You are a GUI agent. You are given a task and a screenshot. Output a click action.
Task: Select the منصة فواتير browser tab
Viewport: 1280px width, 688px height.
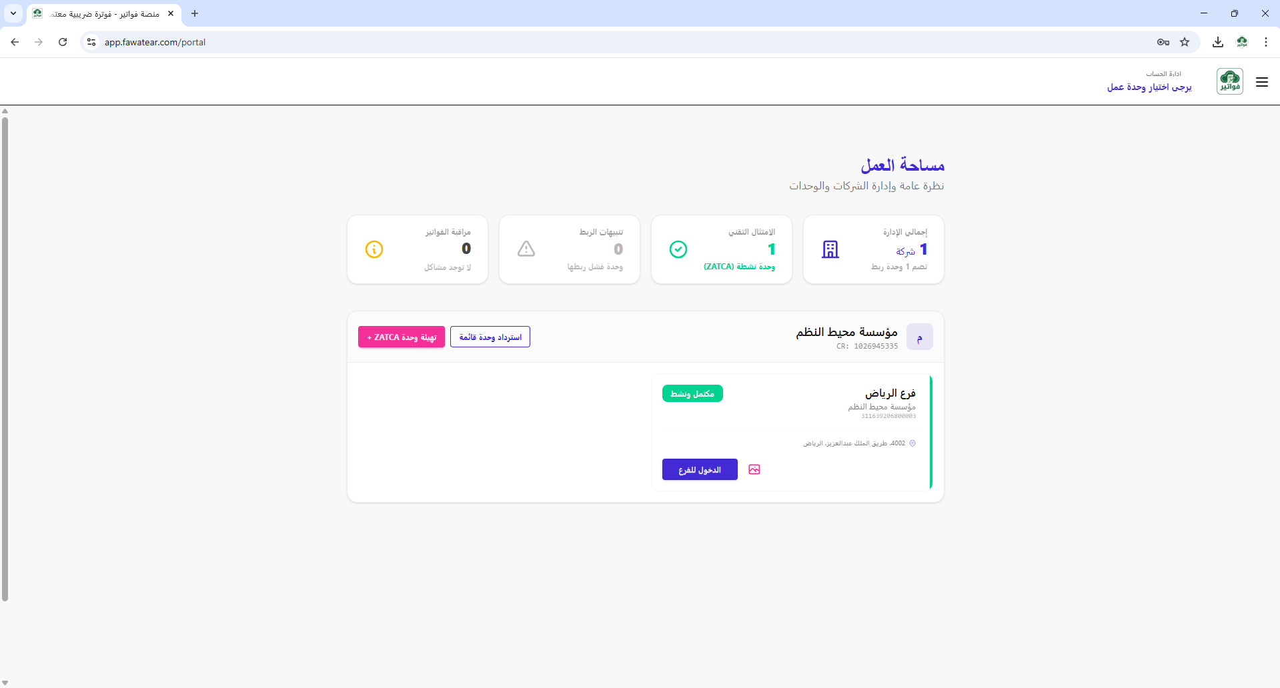coord(104,14)
